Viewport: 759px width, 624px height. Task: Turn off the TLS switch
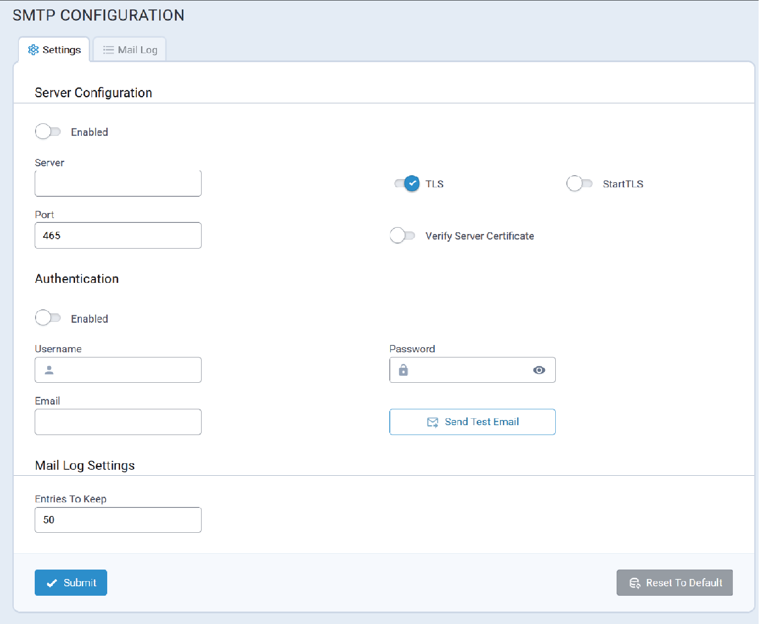click(407, 184)
